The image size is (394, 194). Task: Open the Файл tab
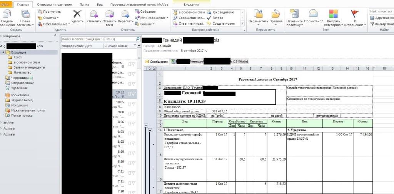click(5, 5)
